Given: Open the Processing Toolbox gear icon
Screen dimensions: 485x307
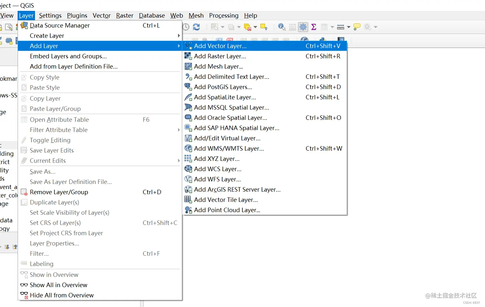Looking at the screenshot, I should pos(303,27).
